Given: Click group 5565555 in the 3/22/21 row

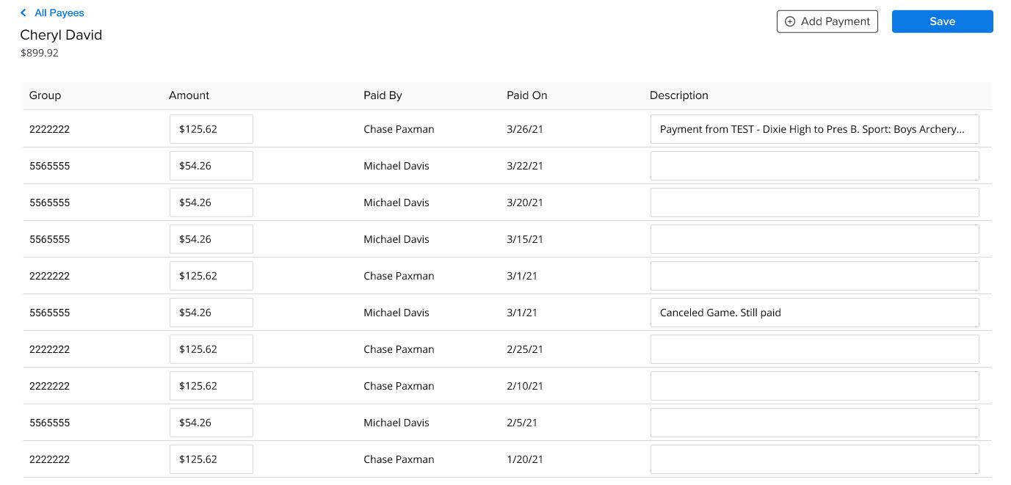Looking at the screenshot, I should (x=50, y=166).
